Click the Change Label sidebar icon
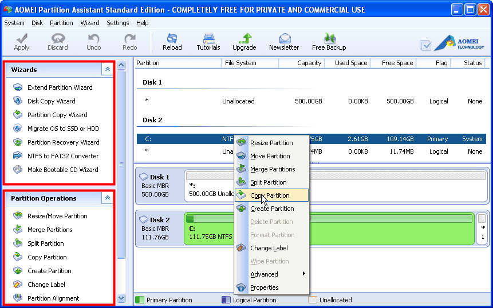 click(18, 284)
